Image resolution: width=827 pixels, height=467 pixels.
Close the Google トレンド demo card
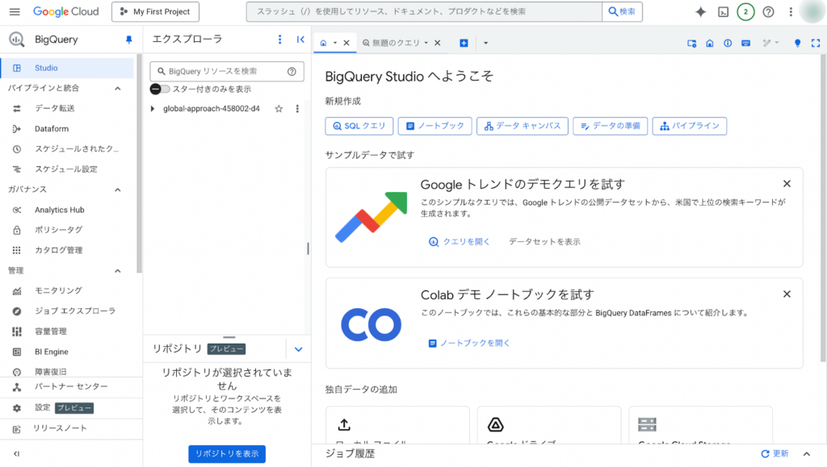pyautogui.click(x=787, y=184)
